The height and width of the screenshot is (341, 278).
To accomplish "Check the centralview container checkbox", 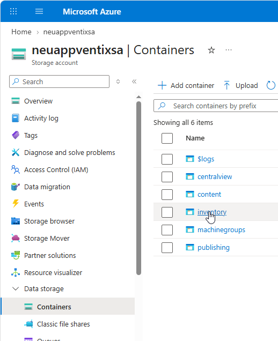I will click(x=167, y=176).
